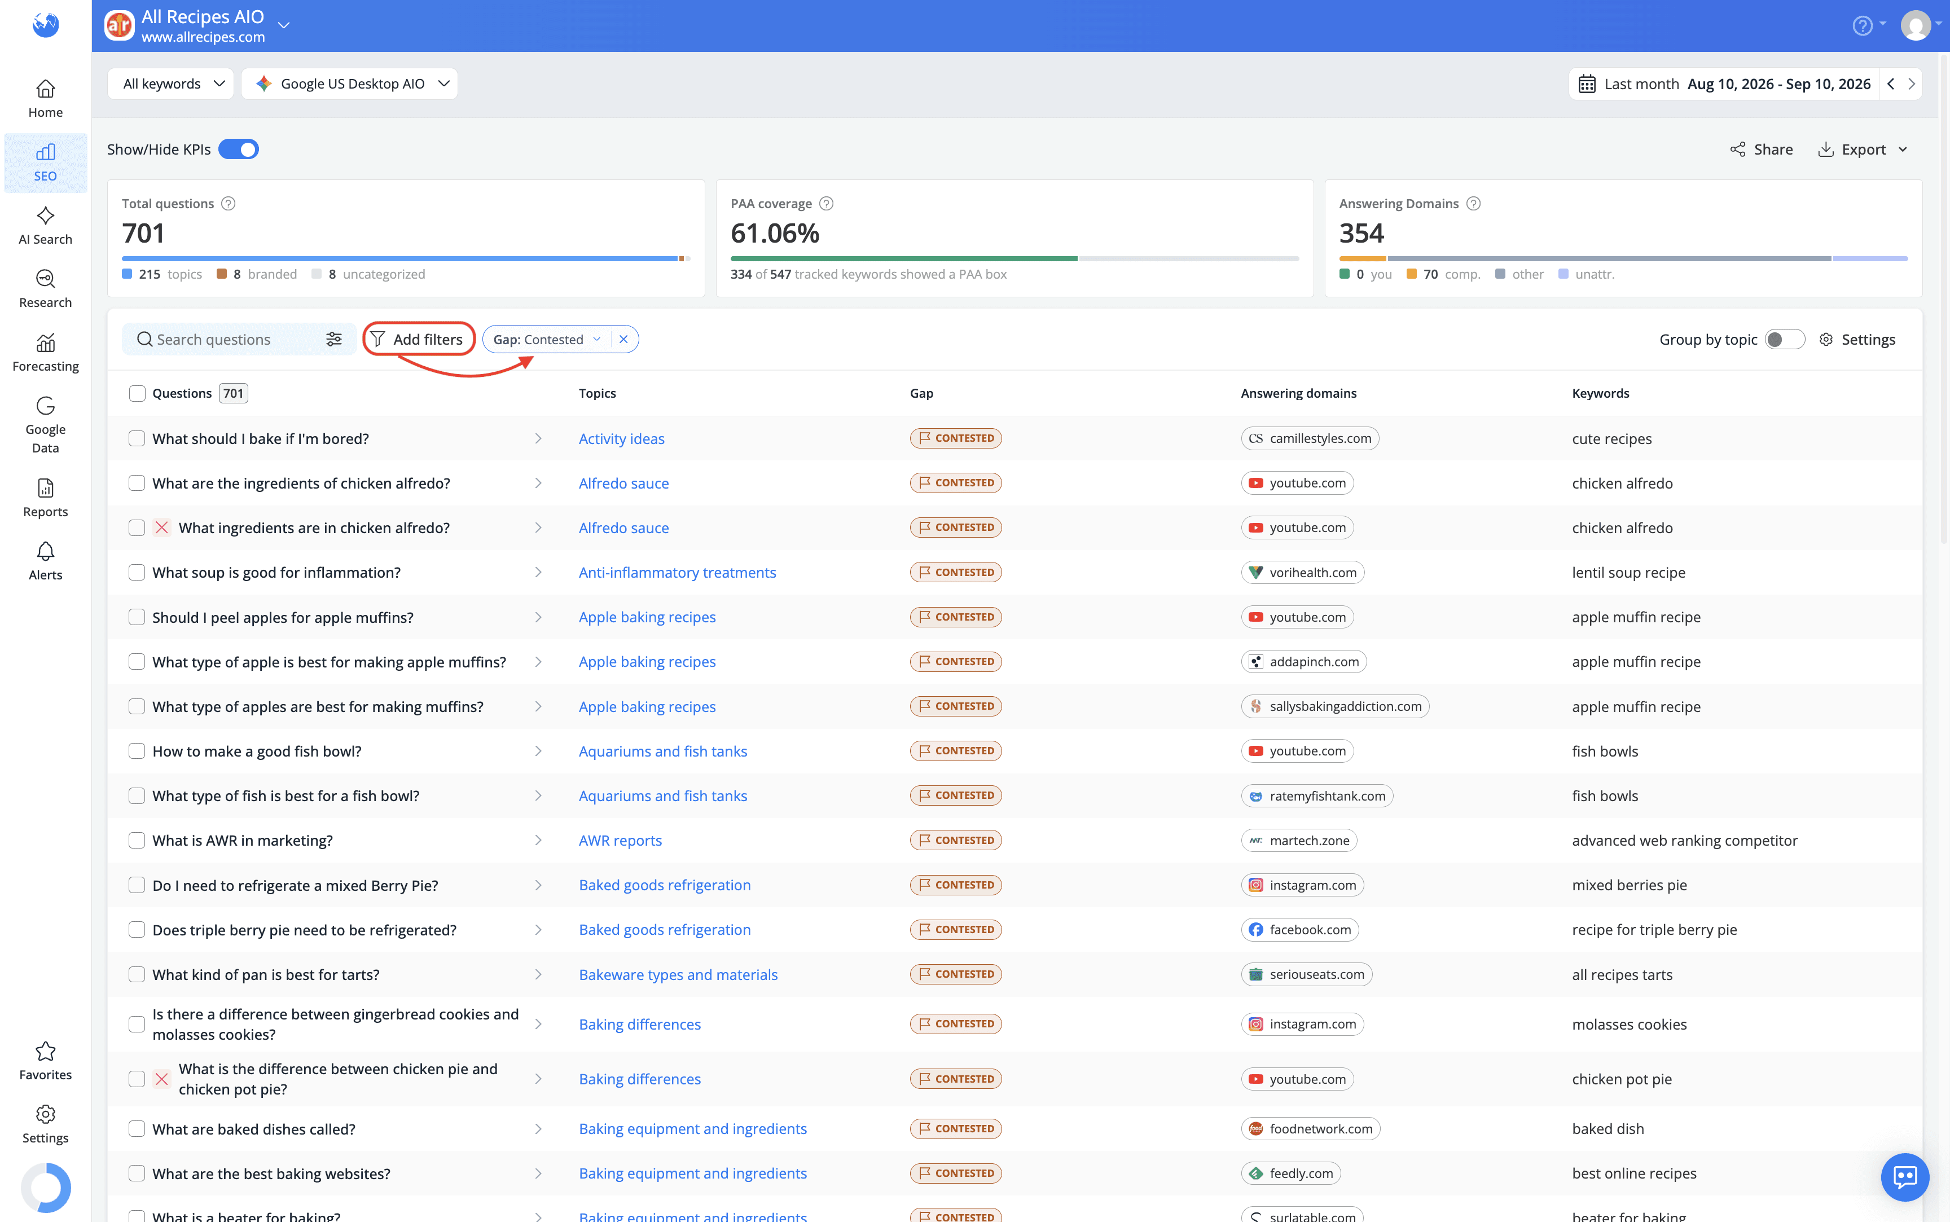Open Bakeware types and materials topic
1950x1222 pixels.
(x=678, y=975)
